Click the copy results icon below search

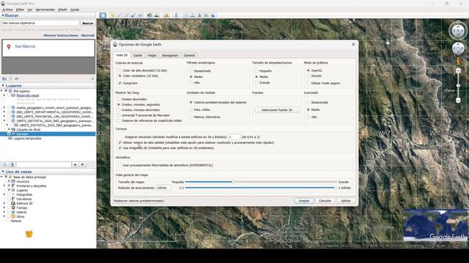pyautogui.click(x=10, y=79)
